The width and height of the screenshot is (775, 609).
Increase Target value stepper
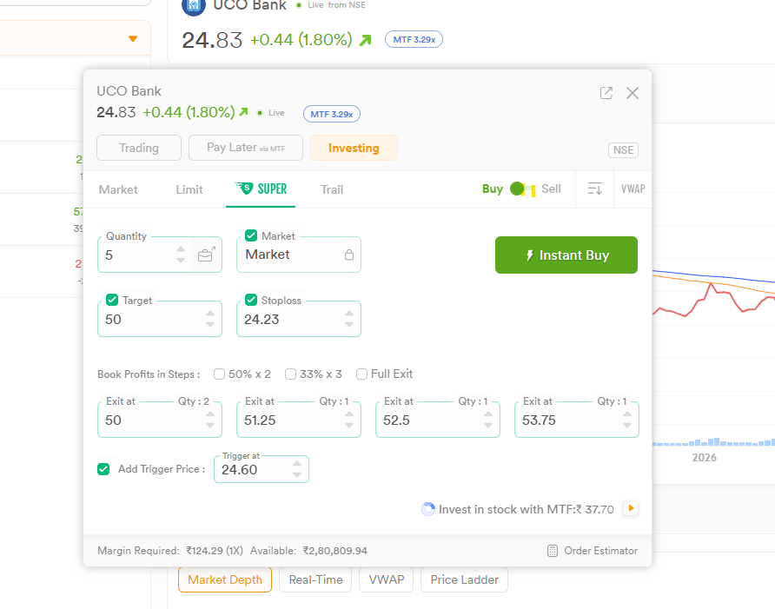click(210, 314)
